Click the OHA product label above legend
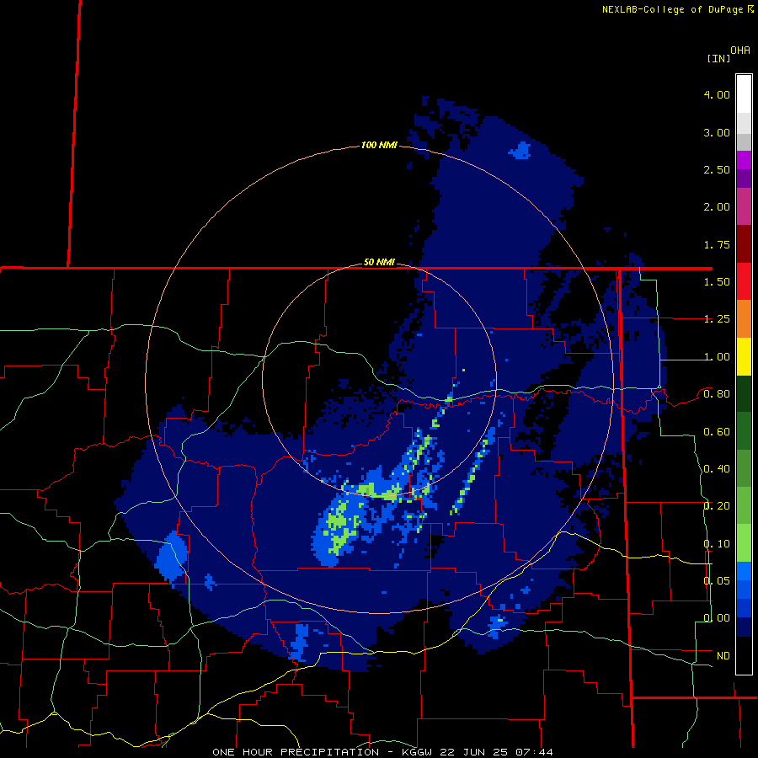Screen dimensions: 758x758 pyautogui.click(x=740, y=51)
